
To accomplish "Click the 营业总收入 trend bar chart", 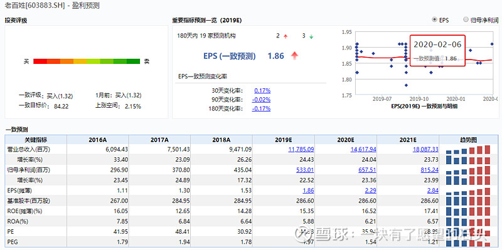I will tap(467, 150).
